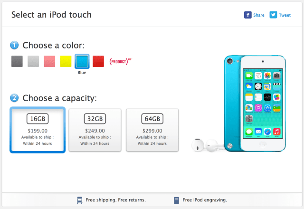Pick the 64GB capacity option
This screenshot has width=304, height=209.
coord(152,130)
